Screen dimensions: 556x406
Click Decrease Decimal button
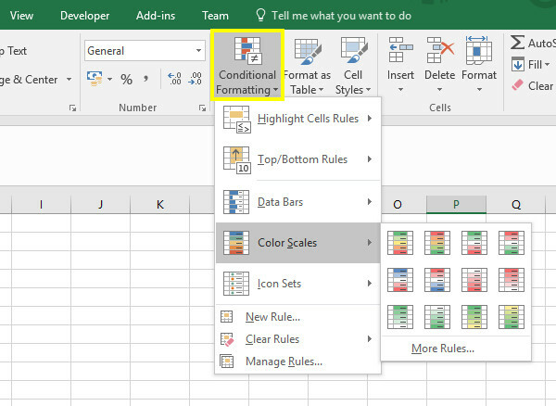point(195,79)
